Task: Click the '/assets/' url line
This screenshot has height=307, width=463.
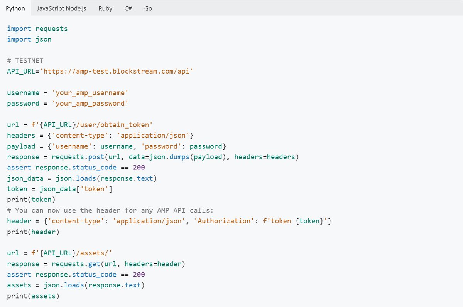Action: point(60,253)
